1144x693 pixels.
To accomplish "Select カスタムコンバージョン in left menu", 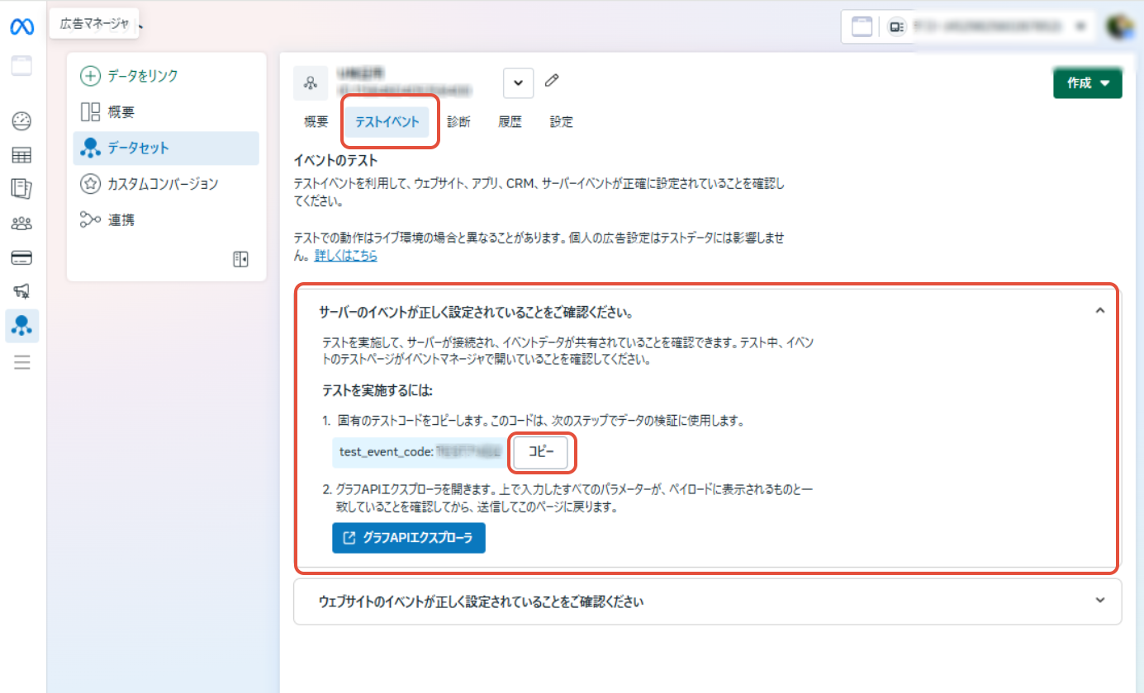I will click(x=163, y=184).
